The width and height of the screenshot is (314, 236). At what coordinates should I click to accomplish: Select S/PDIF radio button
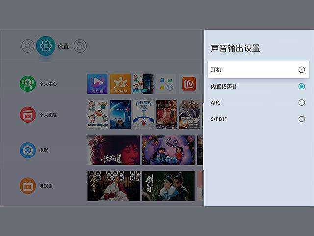click(302, 119)
